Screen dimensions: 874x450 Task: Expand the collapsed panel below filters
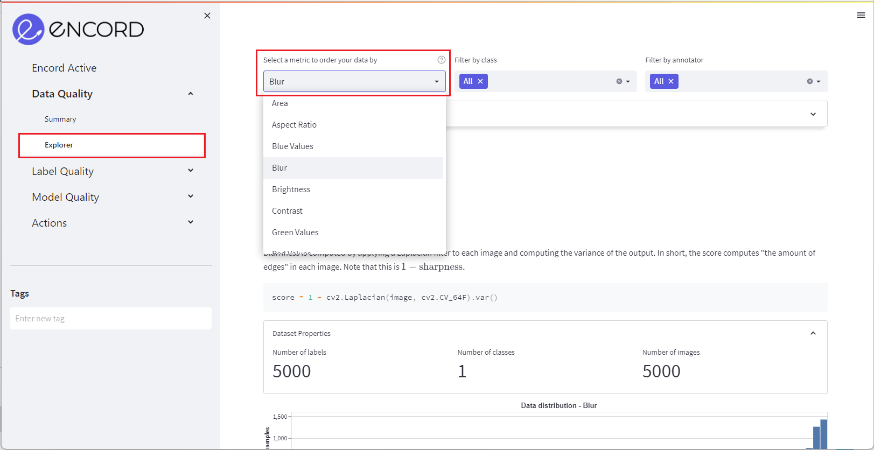(813, 114)
